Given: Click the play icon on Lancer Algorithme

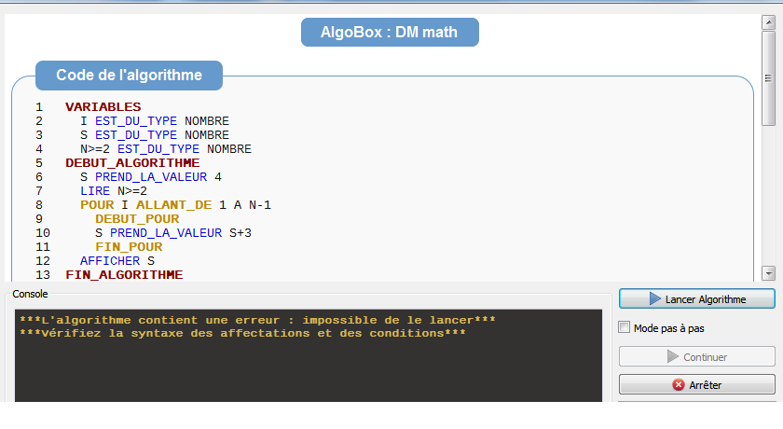Looking at the screenshot, I should click(655, 298).
